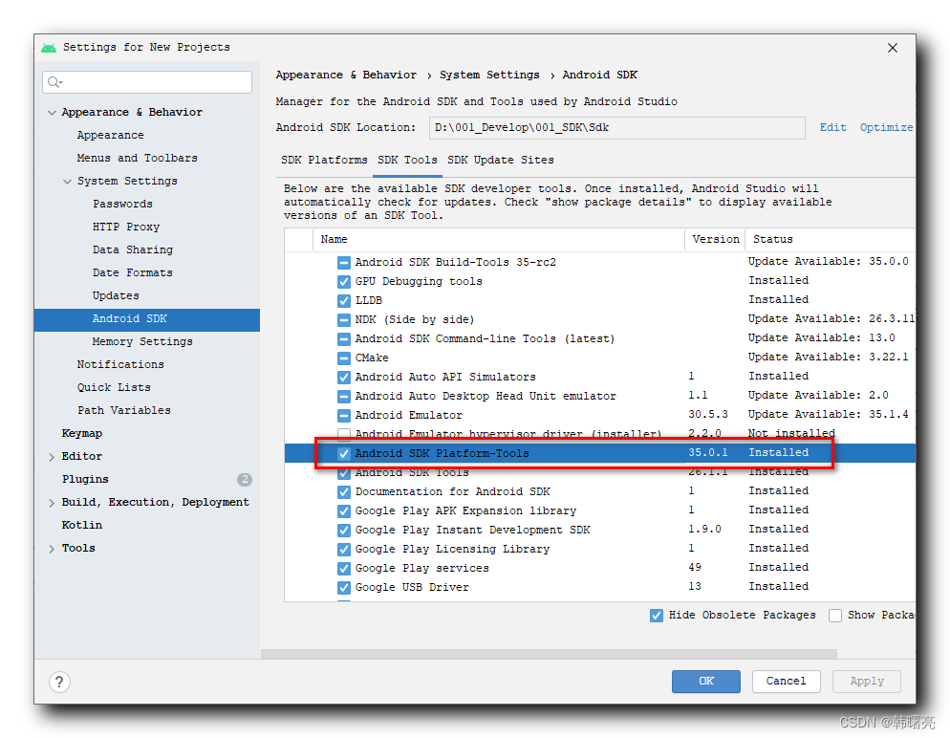
Task: Open the SDK Update Sites tab
Action: point(501,160)
